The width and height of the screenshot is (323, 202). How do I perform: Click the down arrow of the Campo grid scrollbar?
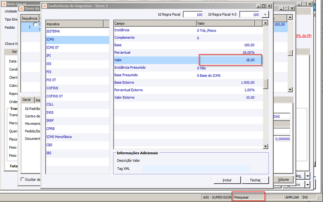pyautogui.click(x=265, y=146)
